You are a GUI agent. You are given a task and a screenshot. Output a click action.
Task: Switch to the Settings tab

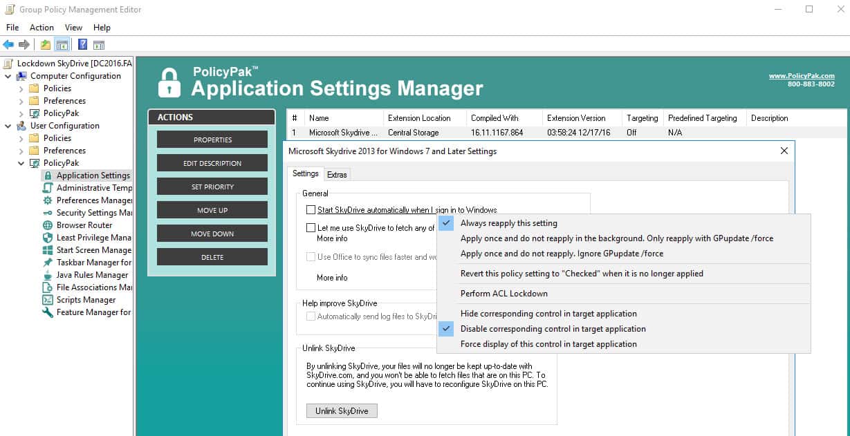click(305, 174)
